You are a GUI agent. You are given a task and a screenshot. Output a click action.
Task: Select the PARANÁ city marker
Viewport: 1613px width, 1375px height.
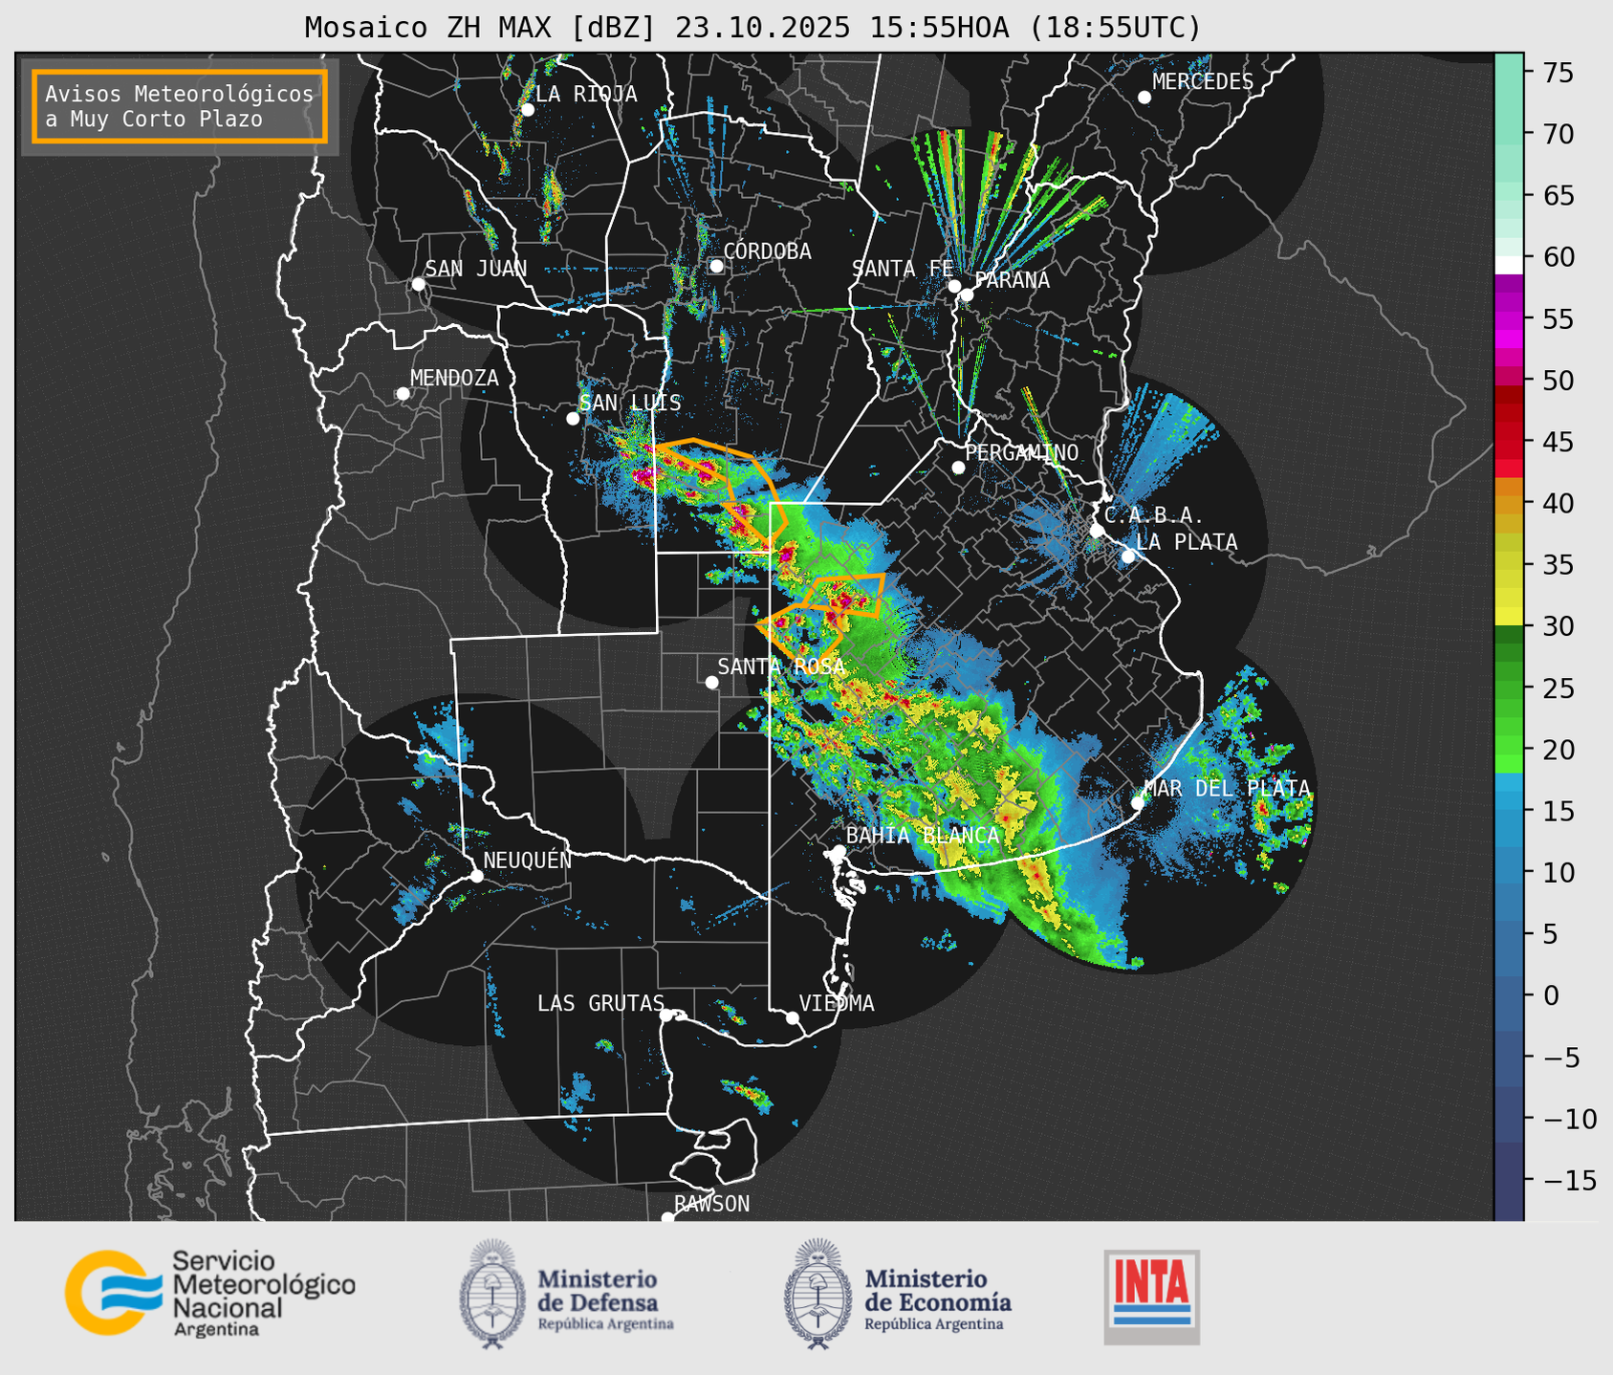coord(967,295)
